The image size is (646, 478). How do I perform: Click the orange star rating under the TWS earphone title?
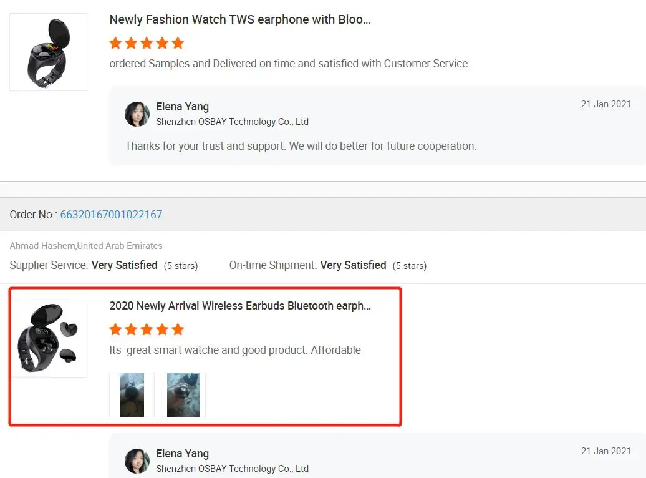pyautogui.click(x=147, y=43)
